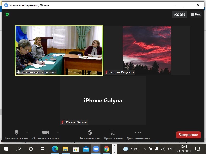Open the More (Дополнительно) three-dots menu
Image resolution: width=206 pixels, height=154 pixels.
coord(138,132)
